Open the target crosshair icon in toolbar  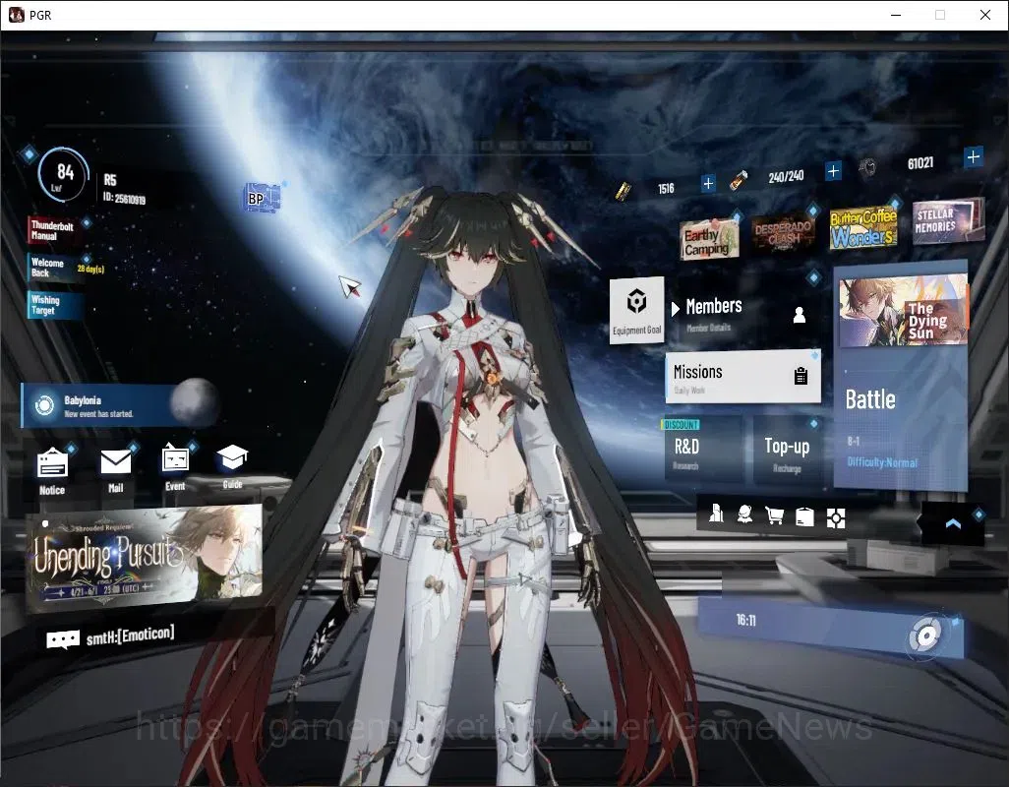coord(835,518)
